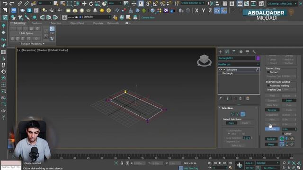Toggle the selection lock padlock icon

[122, 163]
